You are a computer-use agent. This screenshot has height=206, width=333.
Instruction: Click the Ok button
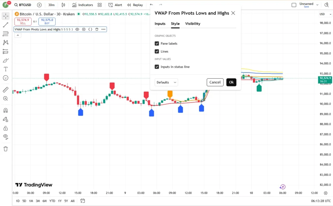231,82
